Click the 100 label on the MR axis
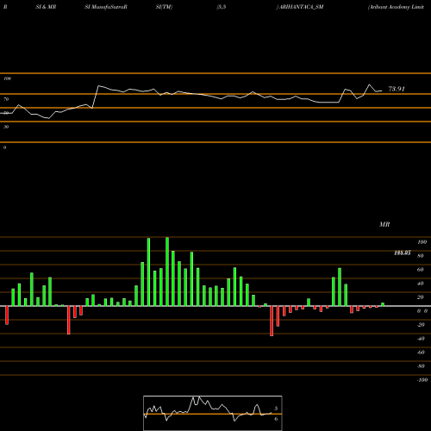 pos(422,242)
